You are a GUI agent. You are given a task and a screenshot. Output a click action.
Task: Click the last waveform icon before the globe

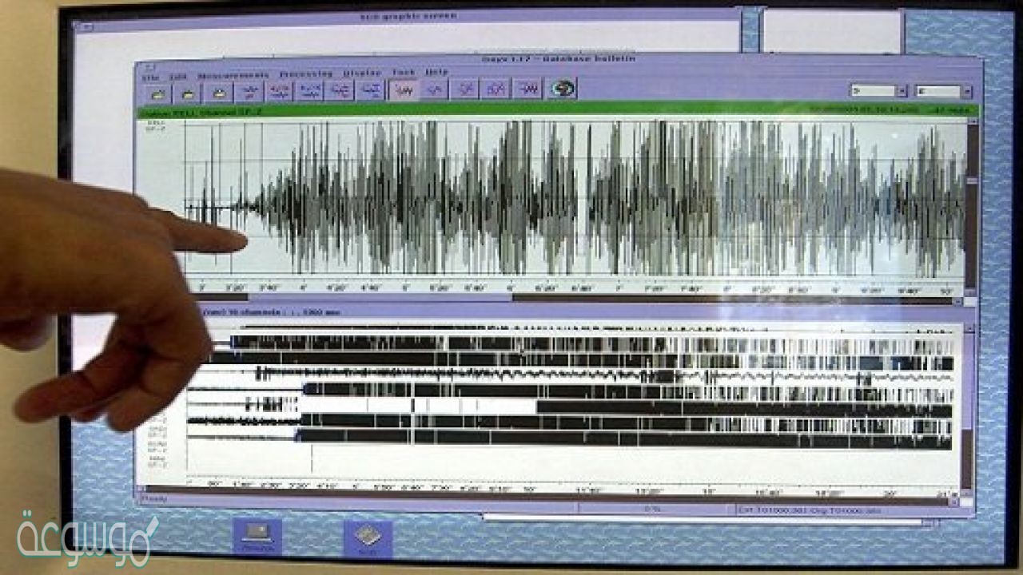pyautogui.click(x=527, y=89)
